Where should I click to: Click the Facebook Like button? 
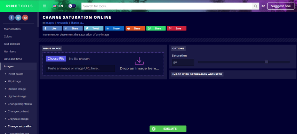52,28
